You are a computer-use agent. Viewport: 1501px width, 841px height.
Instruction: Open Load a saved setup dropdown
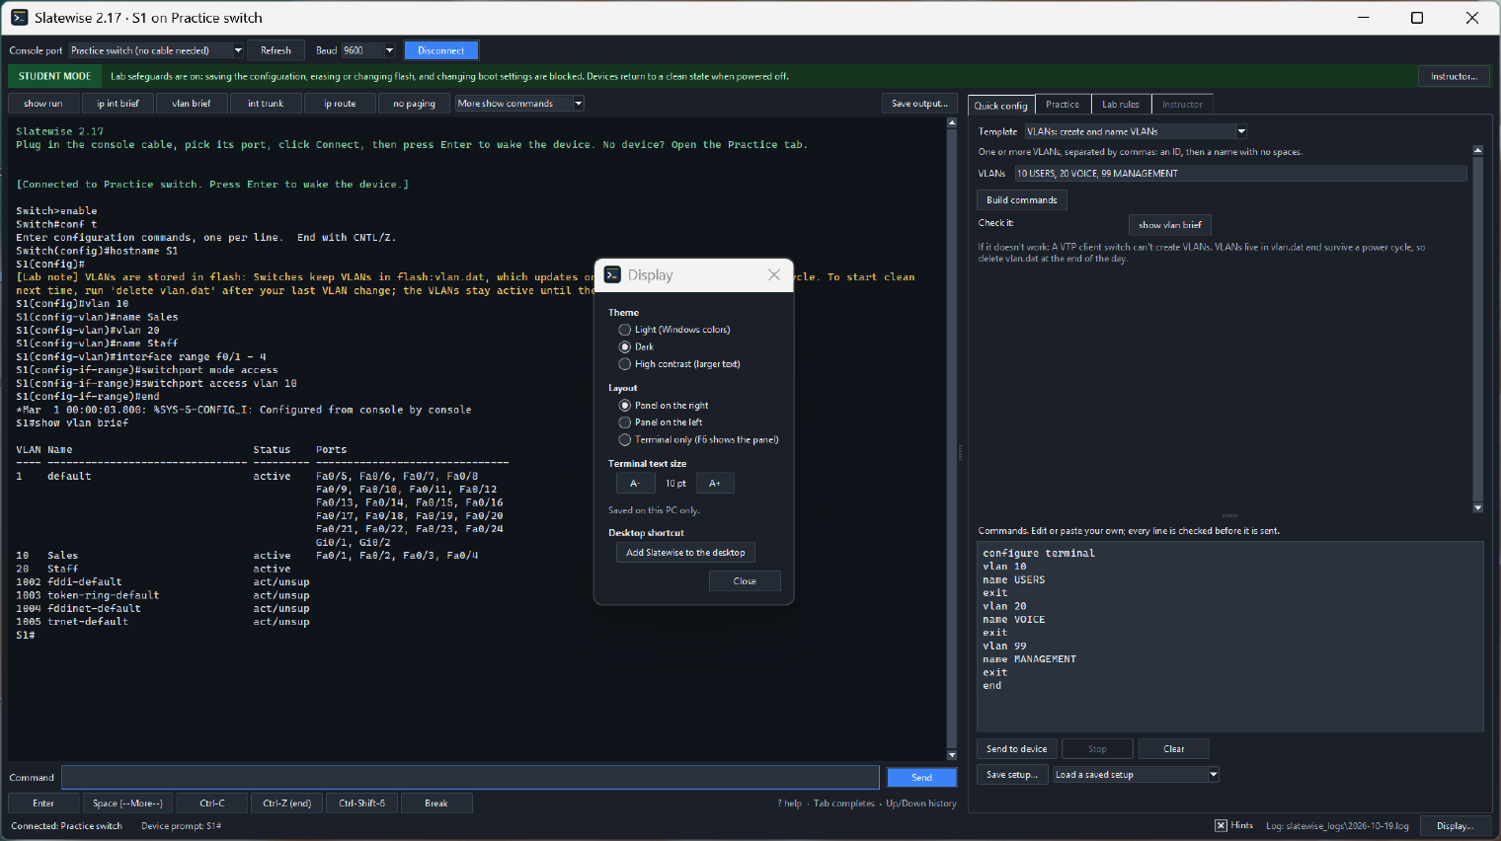pyautogui.click(x=1214, y=775)
